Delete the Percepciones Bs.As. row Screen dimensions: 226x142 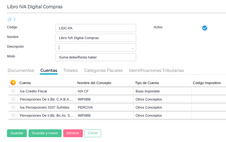[x=13, y=115]
